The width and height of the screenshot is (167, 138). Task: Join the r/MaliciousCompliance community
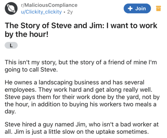(137, 8)
